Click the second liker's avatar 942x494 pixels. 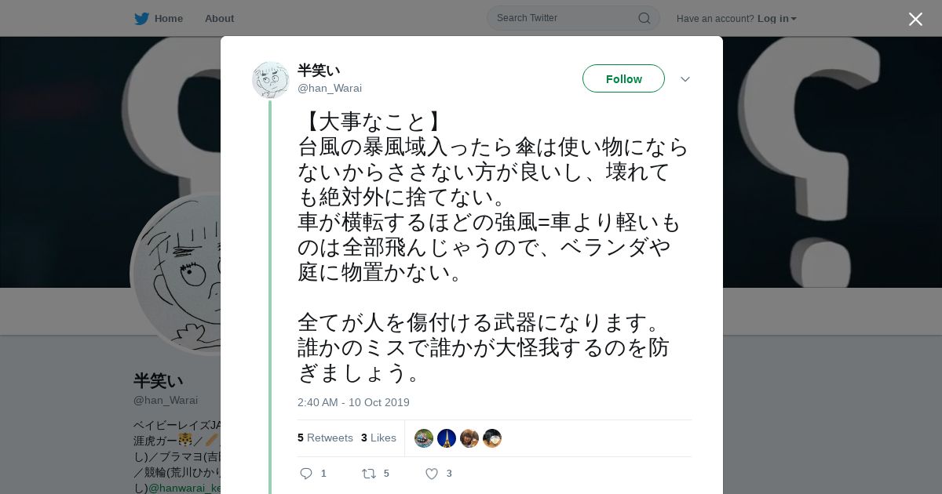tap(447, 438)
